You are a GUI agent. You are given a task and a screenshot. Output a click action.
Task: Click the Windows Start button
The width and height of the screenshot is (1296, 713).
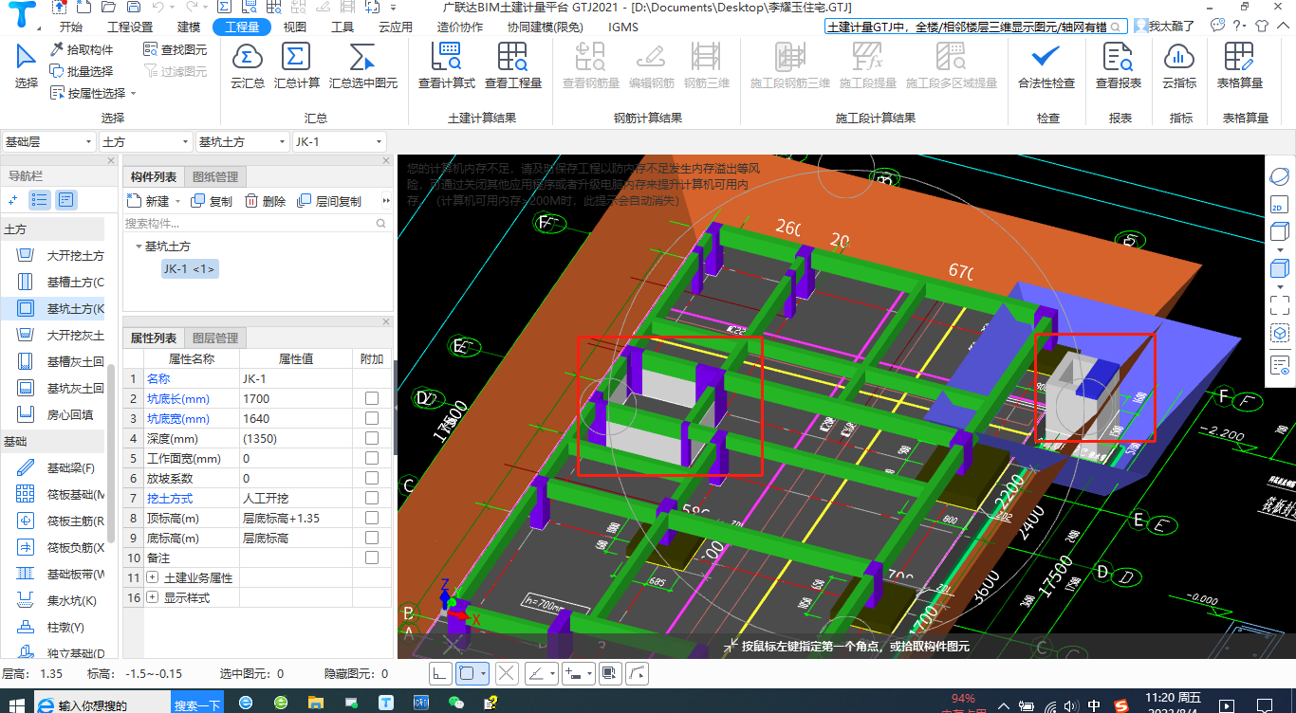coord(16,704)
